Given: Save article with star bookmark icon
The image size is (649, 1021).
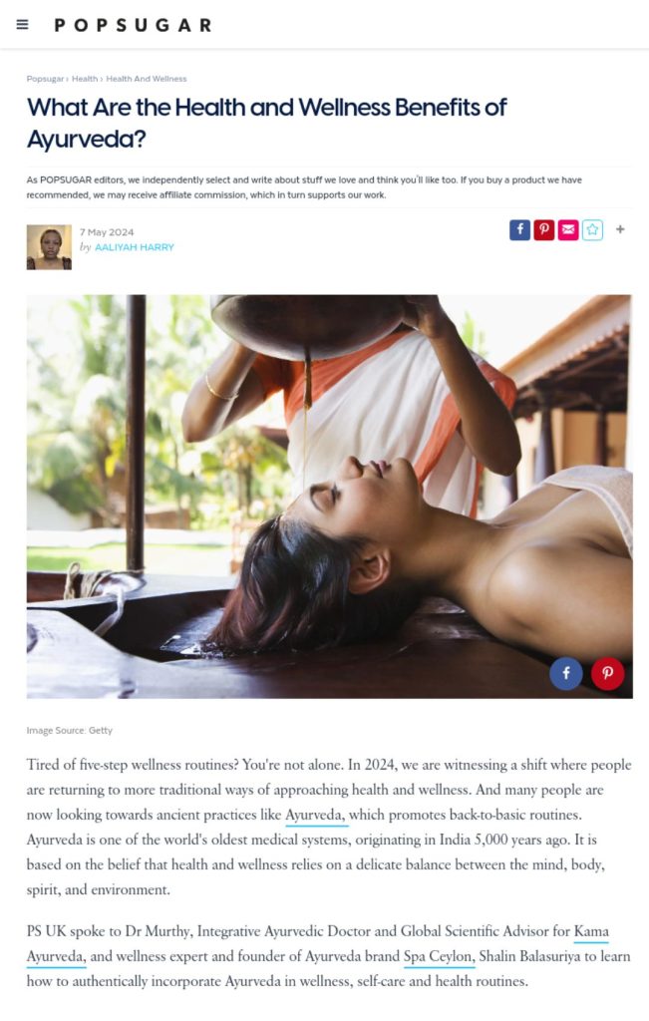Looking at the screenshot, I should point(592,230).
